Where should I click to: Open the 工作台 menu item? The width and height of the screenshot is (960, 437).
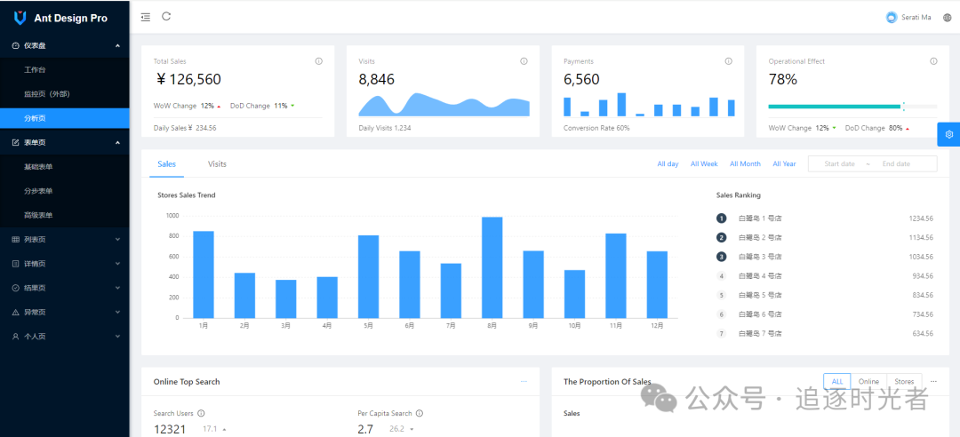pyautogui.click(x=35, y=69)
